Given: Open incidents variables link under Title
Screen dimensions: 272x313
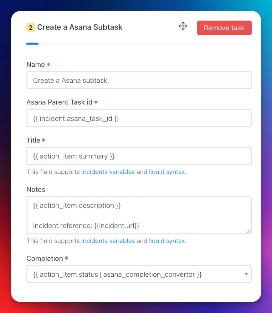Looking at the screenshot, I should click(108, 172).
